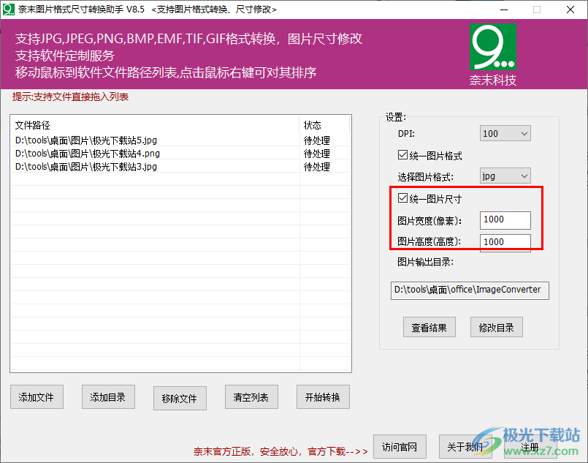
Task: Click 待处理 status of 极光下载站3.jpg
Action: pos(317,167)
